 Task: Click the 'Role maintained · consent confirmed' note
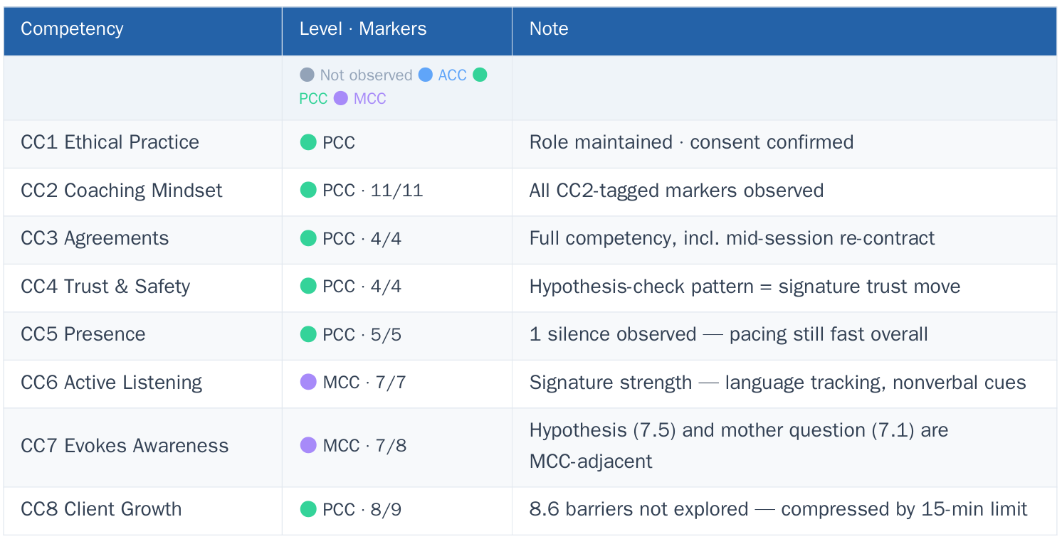pos(691,142)
